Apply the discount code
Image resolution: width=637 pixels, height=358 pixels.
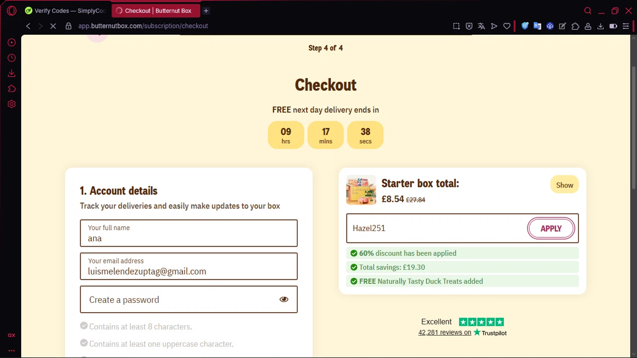[x=551, y=228]
